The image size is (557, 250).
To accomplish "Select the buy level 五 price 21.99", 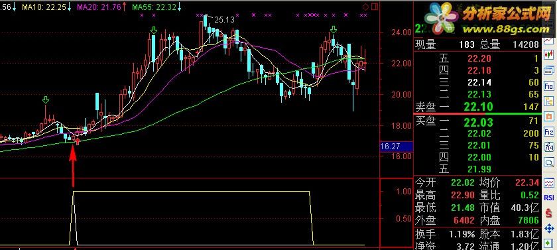I will 479,169.
